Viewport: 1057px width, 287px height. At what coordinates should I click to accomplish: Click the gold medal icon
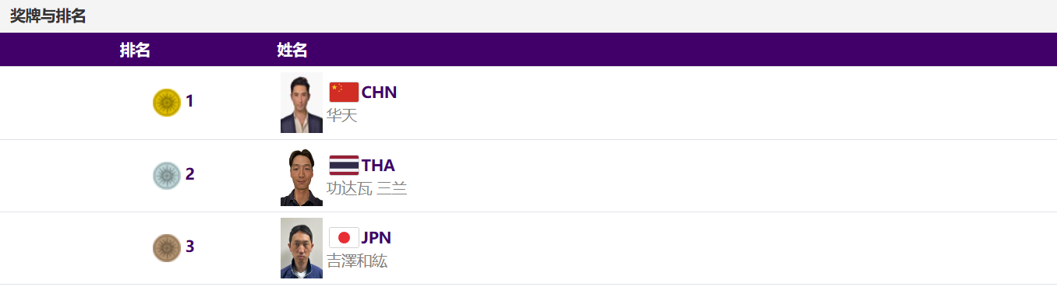167,103
